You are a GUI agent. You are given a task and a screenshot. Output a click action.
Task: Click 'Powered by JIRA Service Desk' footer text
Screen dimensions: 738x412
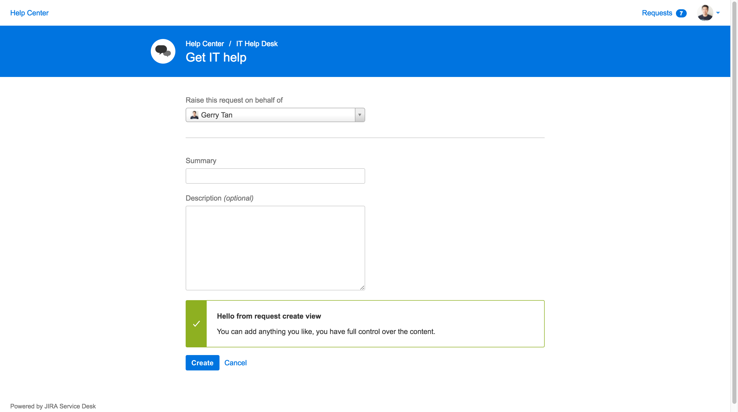[x=53, y=406]
